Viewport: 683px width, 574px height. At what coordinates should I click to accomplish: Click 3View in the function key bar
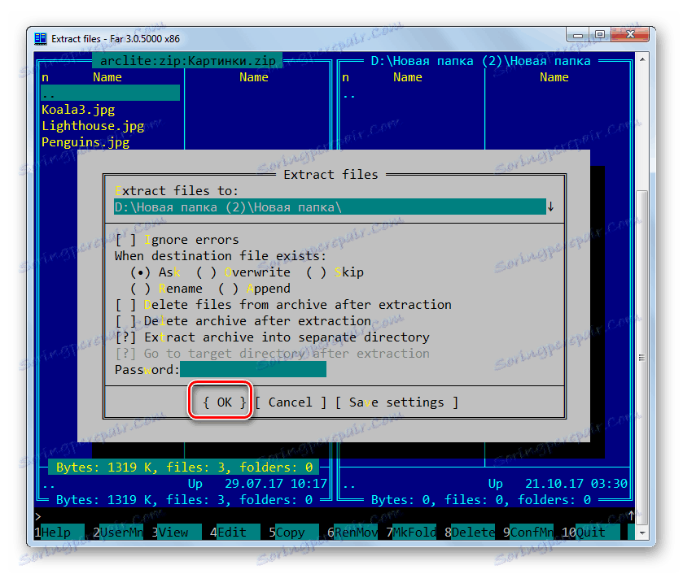point(177,533)
